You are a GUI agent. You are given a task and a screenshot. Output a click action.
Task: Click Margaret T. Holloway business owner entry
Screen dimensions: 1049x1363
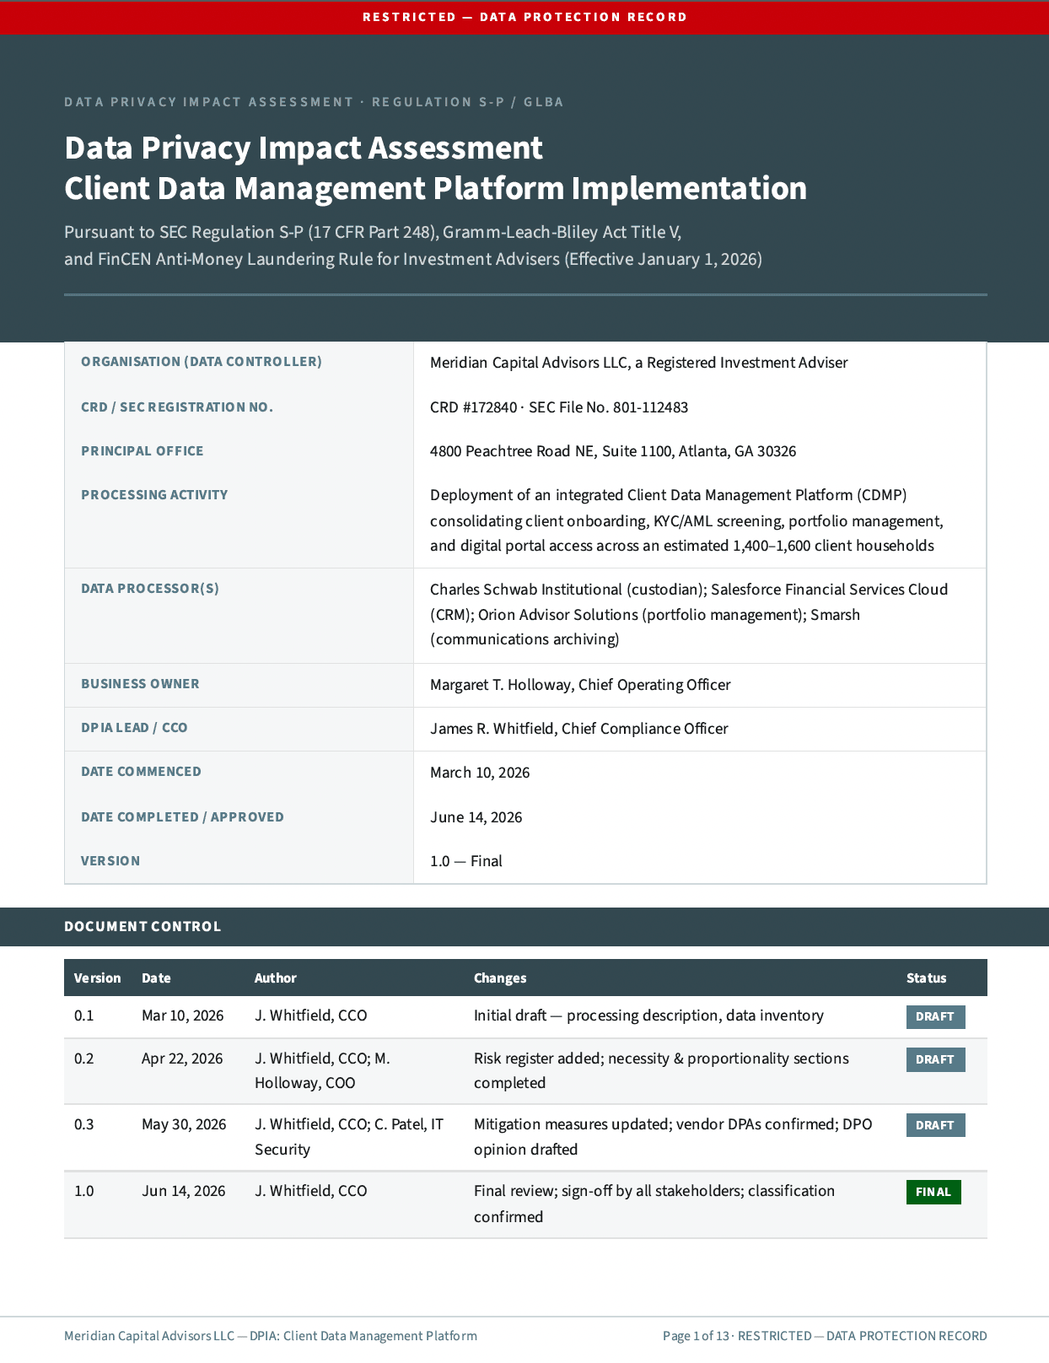coord(580,685)
